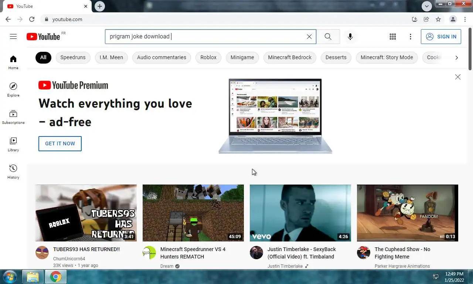
Task: Expand the tab search dropdown
Action: [x=427, y=6]
